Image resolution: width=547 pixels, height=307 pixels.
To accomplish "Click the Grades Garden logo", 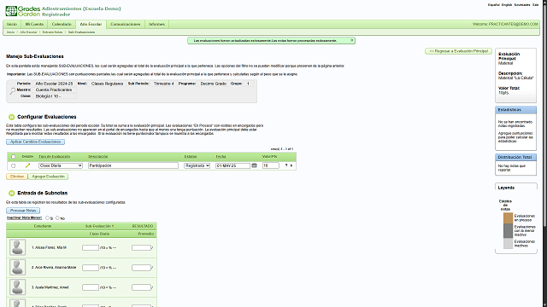I will point(23,11).
